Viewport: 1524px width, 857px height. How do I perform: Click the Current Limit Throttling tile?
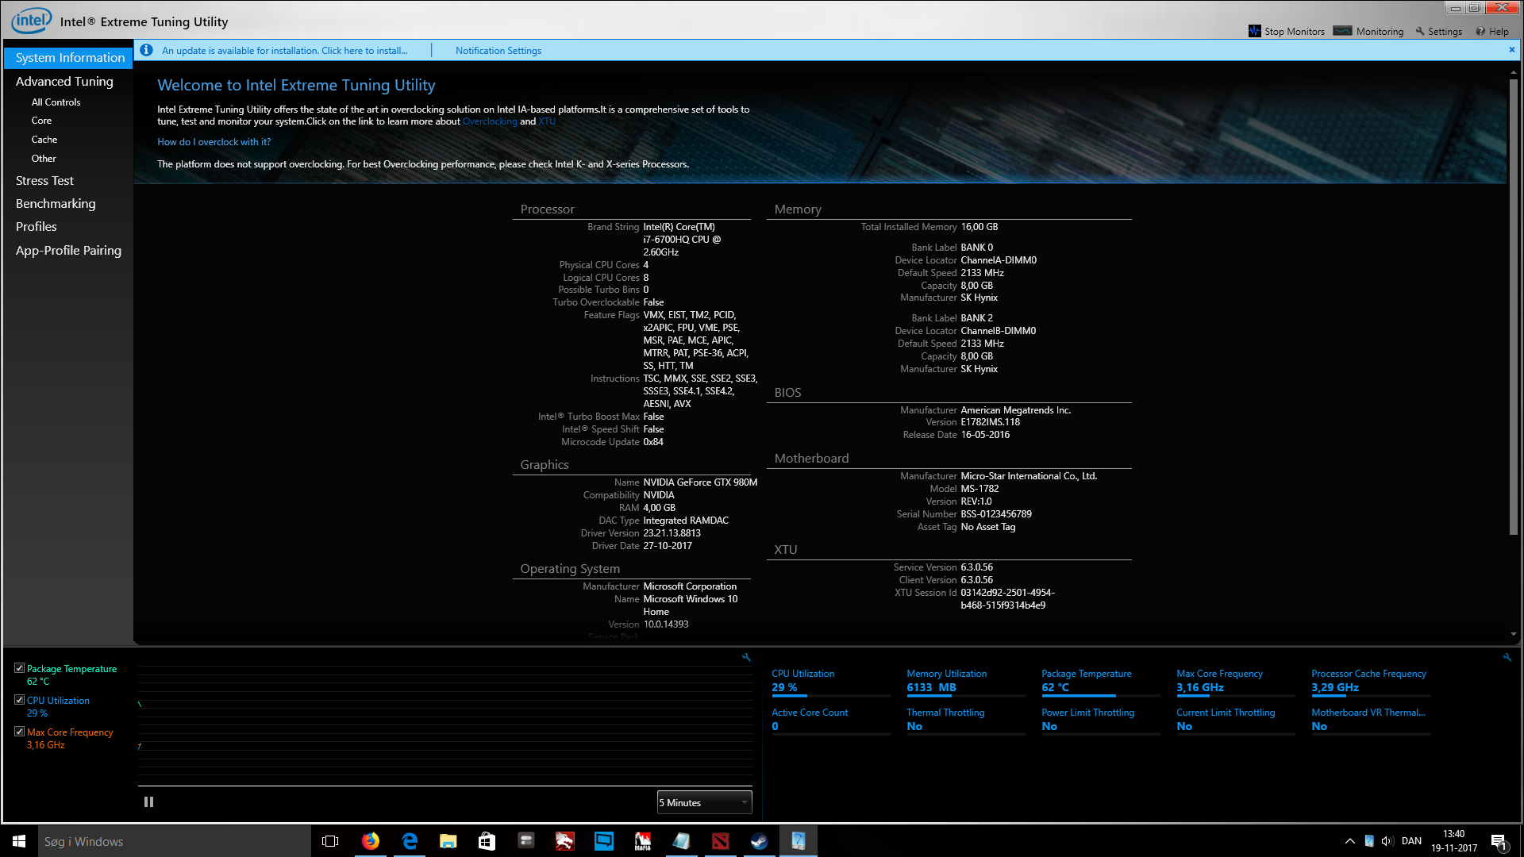tap(1236, 721)
